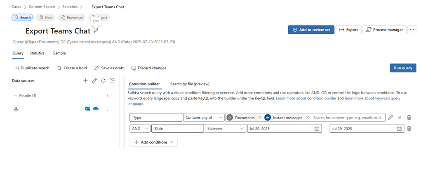Remove the Instant messages tag
The image size is (421, 172).
[x=308, y=118]
